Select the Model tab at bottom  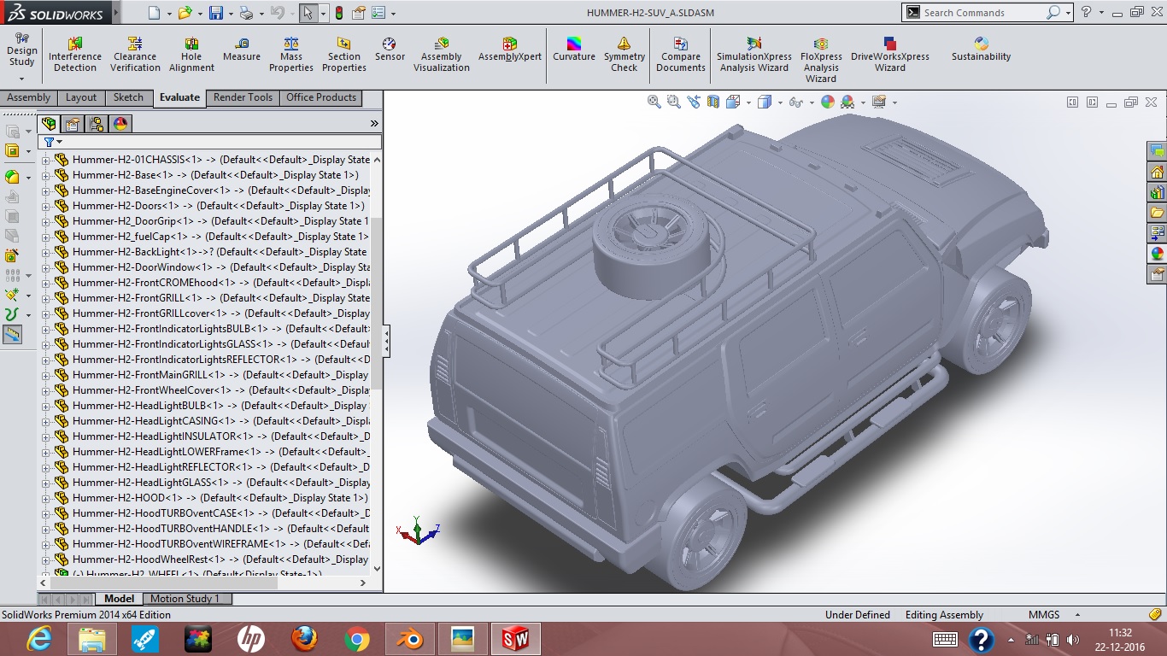click(x=120, y=599)
